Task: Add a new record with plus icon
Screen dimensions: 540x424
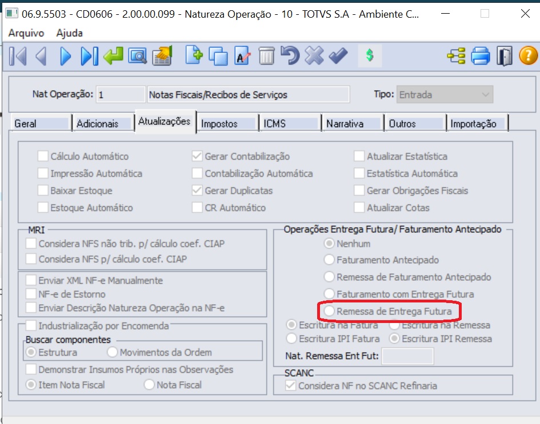Action: pyautogui.click(x=194, y=56)
